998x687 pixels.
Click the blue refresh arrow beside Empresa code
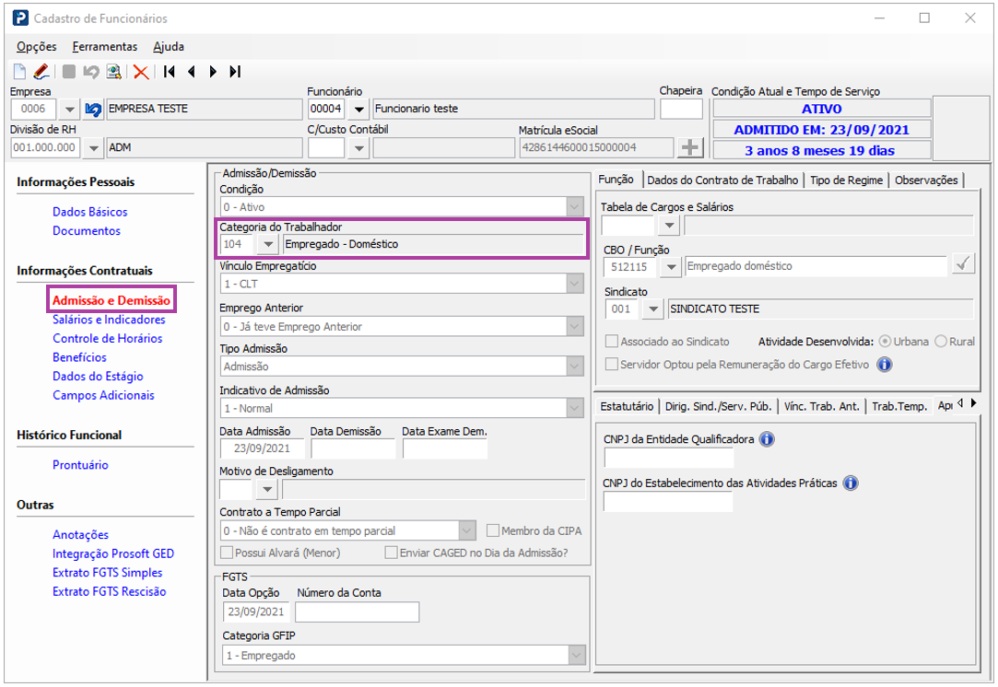click(x=93, y=110)
